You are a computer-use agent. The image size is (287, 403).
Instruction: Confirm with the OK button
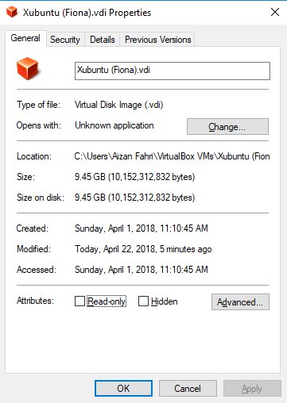(123, 389)
